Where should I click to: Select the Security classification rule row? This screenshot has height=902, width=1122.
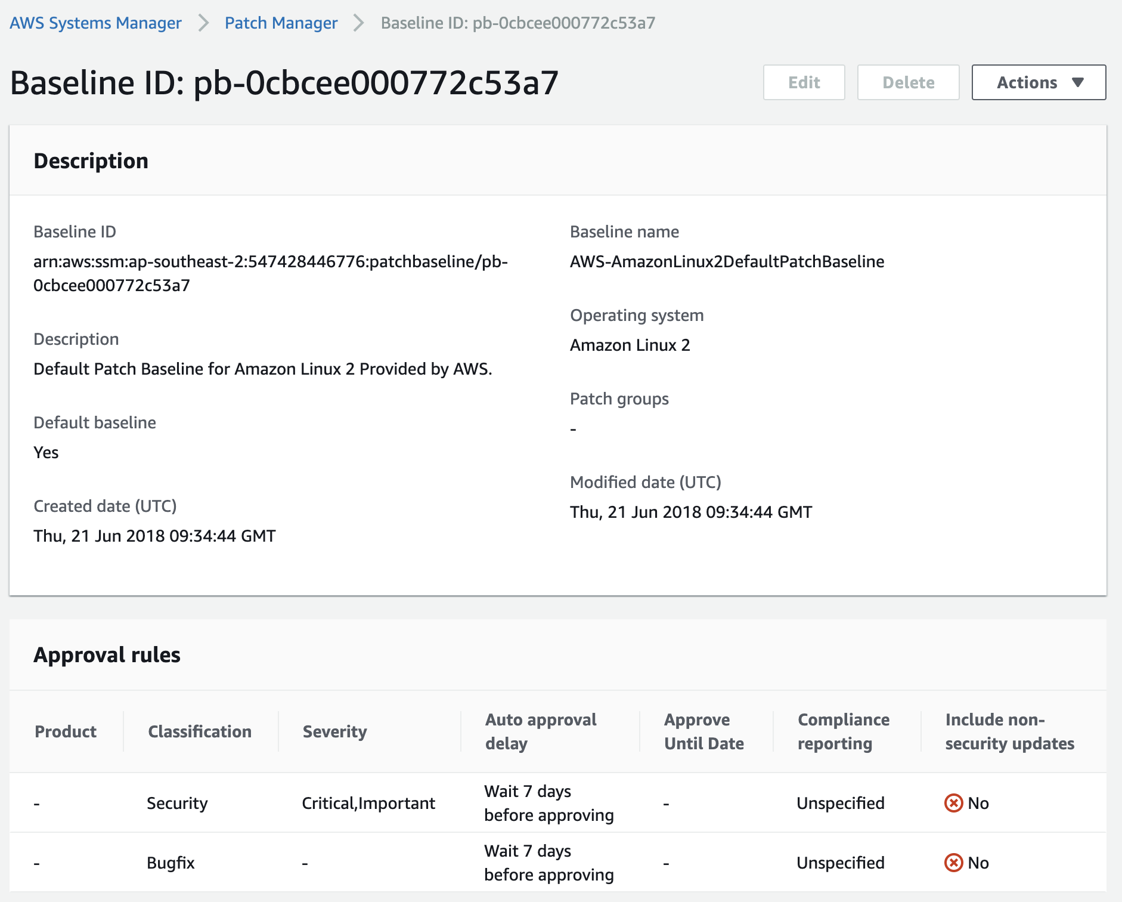tap(558, 803)
